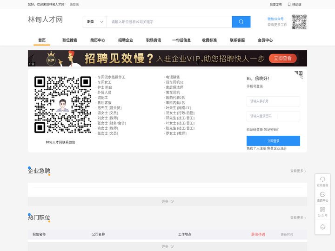Click the 免费个人注册 link
Image resolution: width=335 pixels, height=251 pixels.
(256, 148)
